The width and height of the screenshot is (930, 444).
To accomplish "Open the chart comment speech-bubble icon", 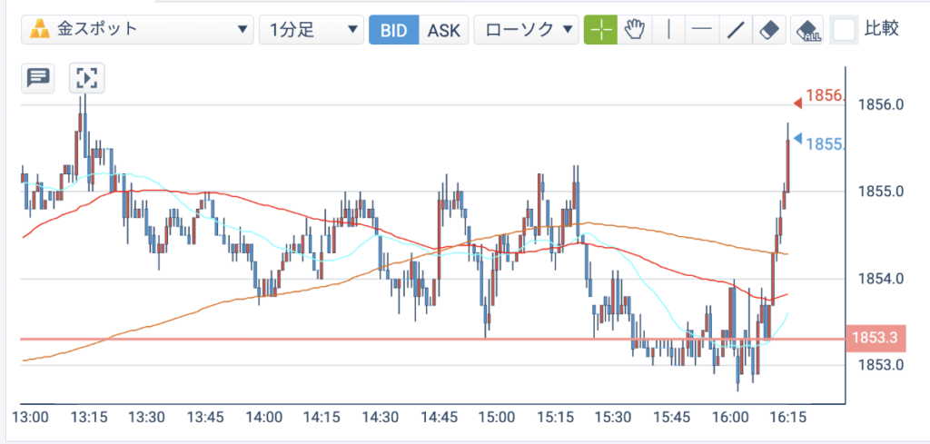I will (x=38, y=78).
